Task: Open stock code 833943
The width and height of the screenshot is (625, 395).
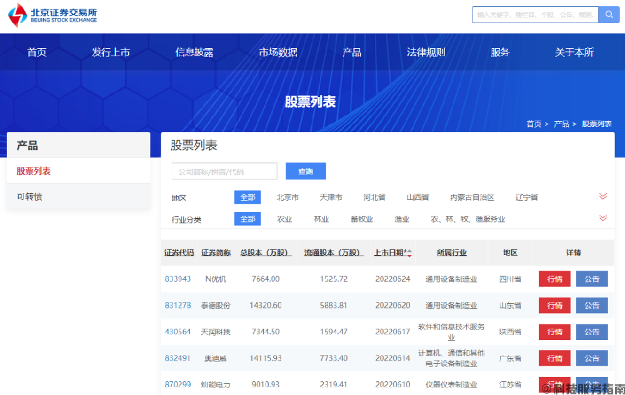Action: pyautogui.click(x=177, y=279)
